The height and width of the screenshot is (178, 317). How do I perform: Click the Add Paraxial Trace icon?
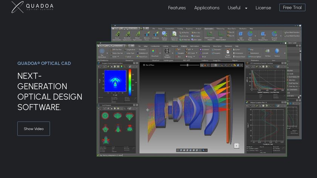point(263,36)
